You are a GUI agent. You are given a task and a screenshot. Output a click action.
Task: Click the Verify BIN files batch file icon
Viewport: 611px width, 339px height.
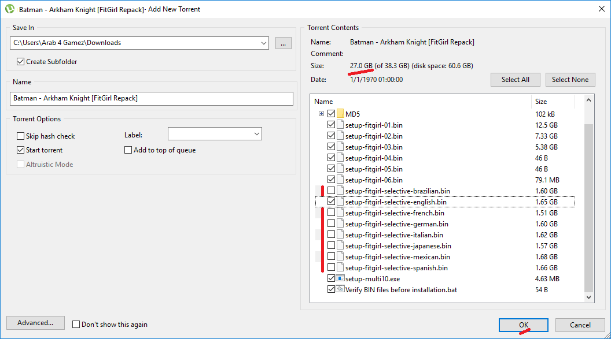(x=340, y=289)
